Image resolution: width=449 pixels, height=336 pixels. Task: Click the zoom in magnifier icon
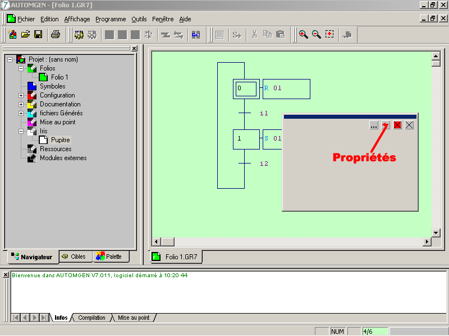click(x=303, y=35)
